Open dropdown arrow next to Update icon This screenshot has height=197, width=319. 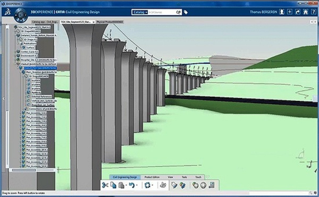(x=152, y=186)
